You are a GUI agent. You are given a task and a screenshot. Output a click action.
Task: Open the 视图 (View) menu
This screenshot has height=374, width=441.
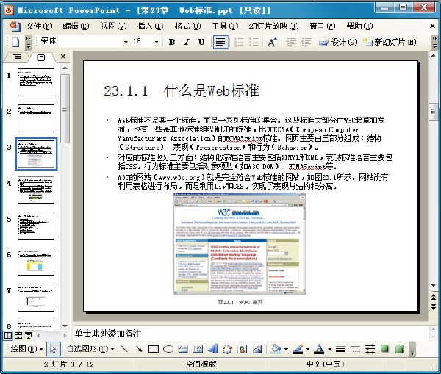[x=113, y=26]
